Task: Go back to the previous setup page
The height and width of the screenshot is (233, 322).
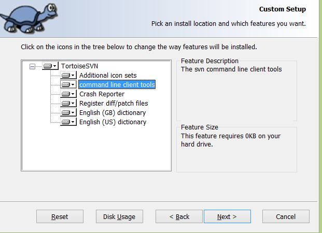Action: tap(179, 216)
